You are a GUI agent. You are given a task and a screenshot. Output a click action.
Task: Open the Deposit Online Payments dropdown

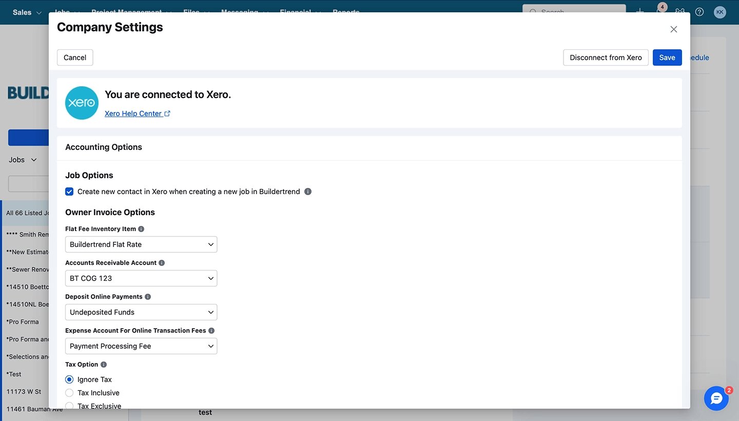pos(141,312)
